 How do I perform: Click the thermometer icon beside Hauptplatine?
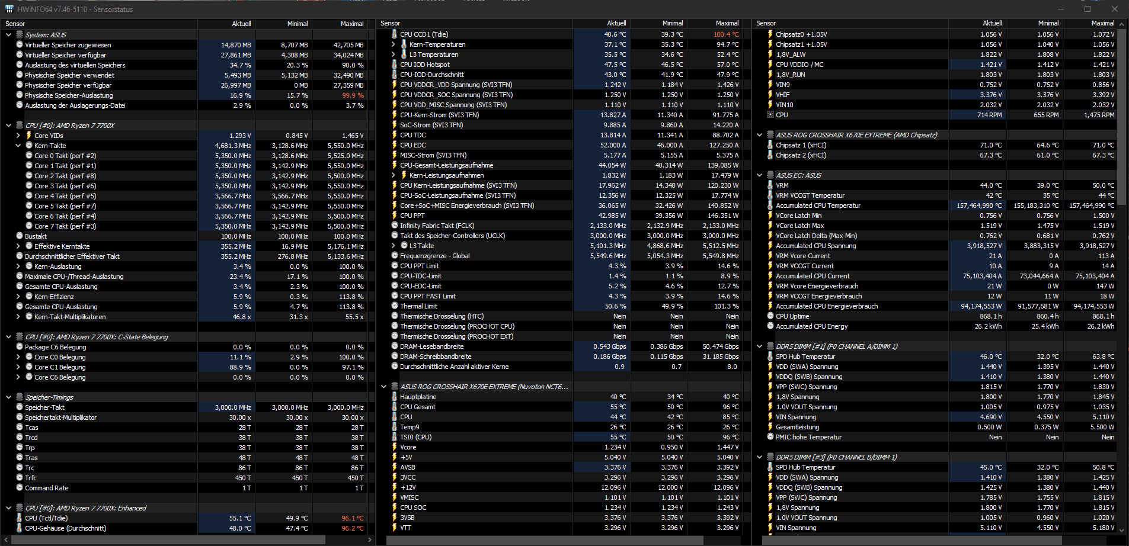(394, 397)
